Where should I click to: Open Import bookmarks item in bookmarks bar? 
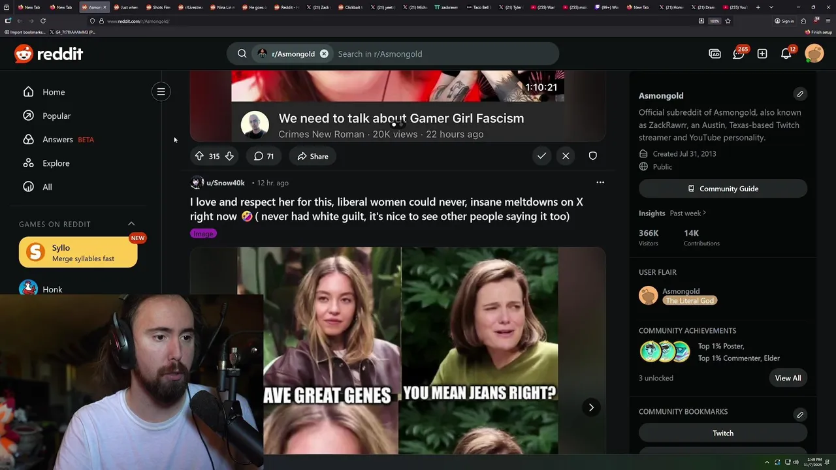(x=25, y=32)
